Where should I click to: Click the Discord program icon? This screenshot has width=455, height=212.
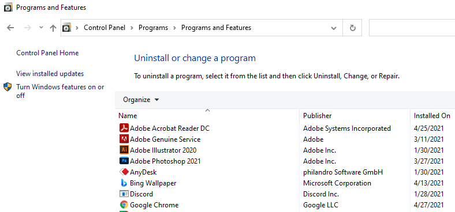(124, 194)
